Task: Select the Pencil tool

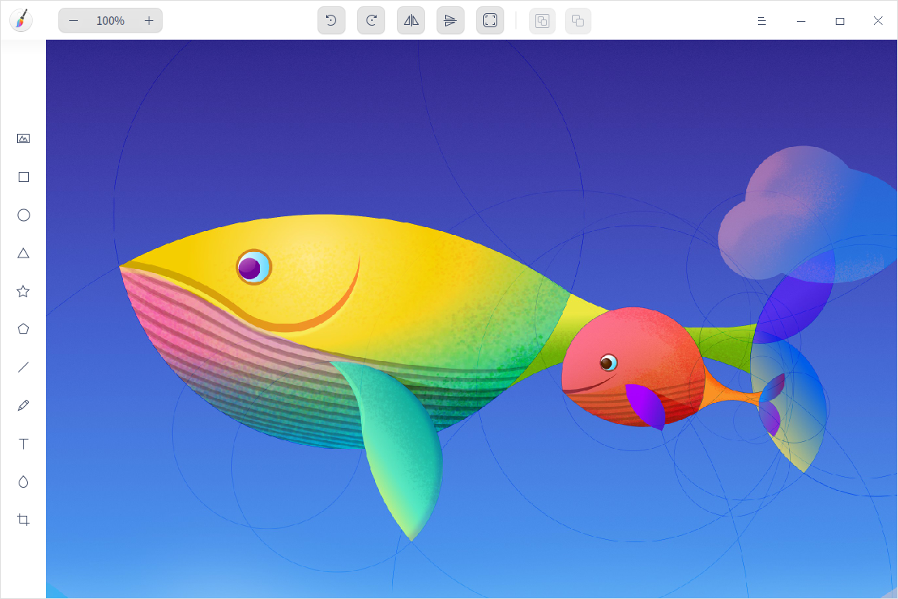Action: point(23,405)
